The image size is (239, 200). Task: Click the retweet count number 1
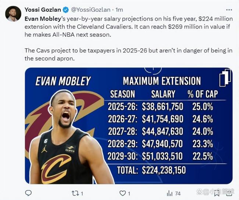pyautogui.click(x=82, y=194)
